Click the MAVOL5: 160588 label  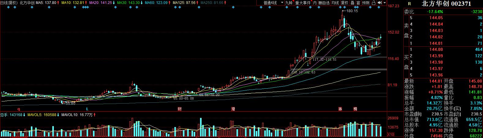tap(42, 115)
